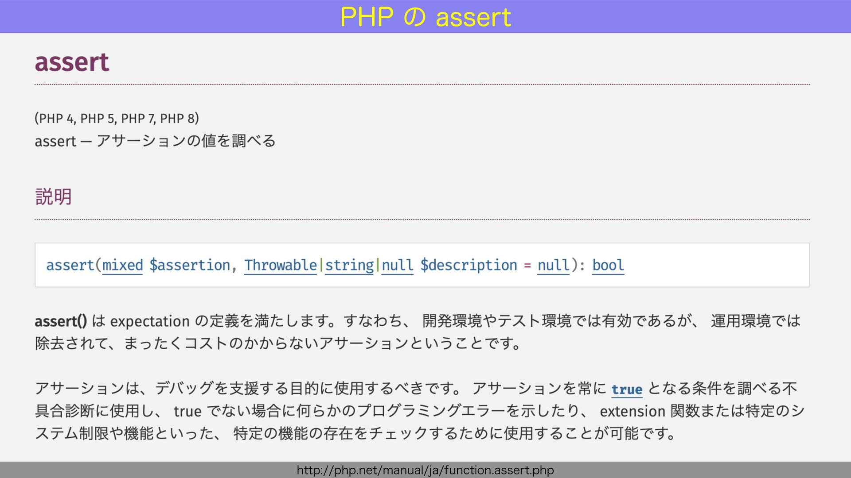Click the php.net manual URL at bottom
Viewport: 851px width, 478px height.
(425, 470)
